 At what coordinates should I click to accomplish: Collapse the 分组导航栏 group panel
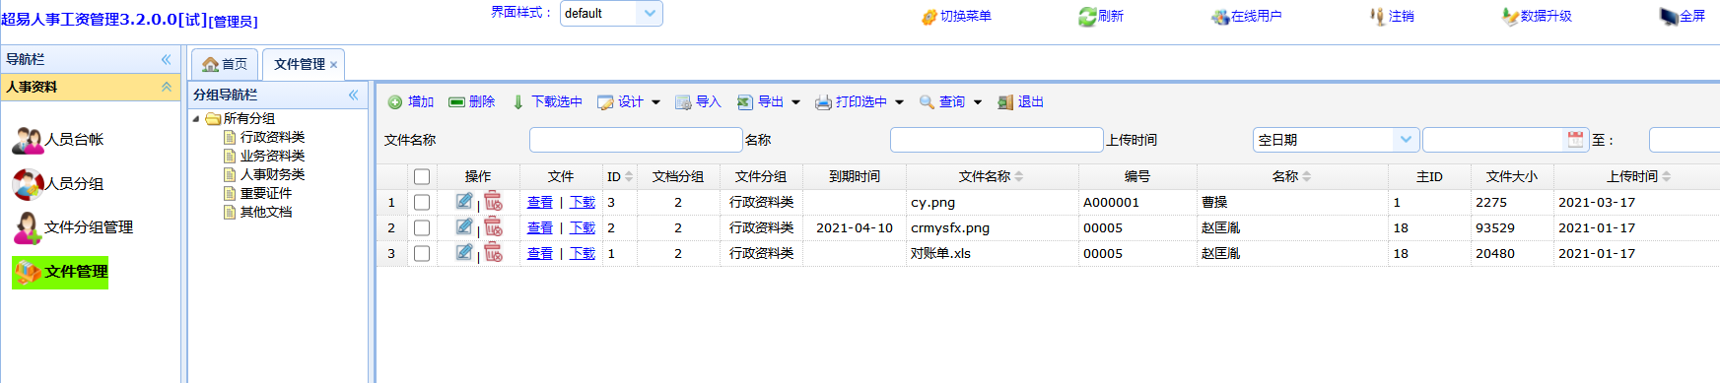[353, 95]
